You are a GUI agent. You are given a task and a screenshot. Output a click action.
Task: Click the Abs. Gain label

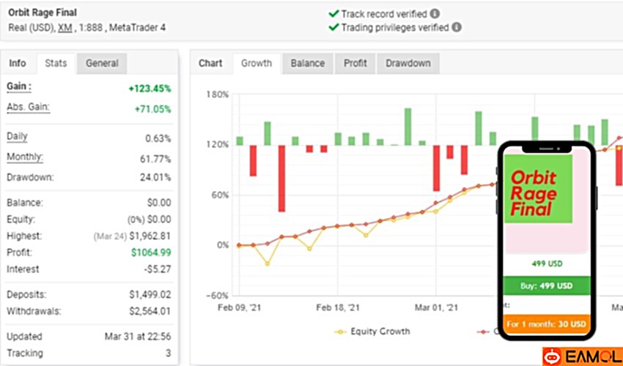tap(28, 107)
